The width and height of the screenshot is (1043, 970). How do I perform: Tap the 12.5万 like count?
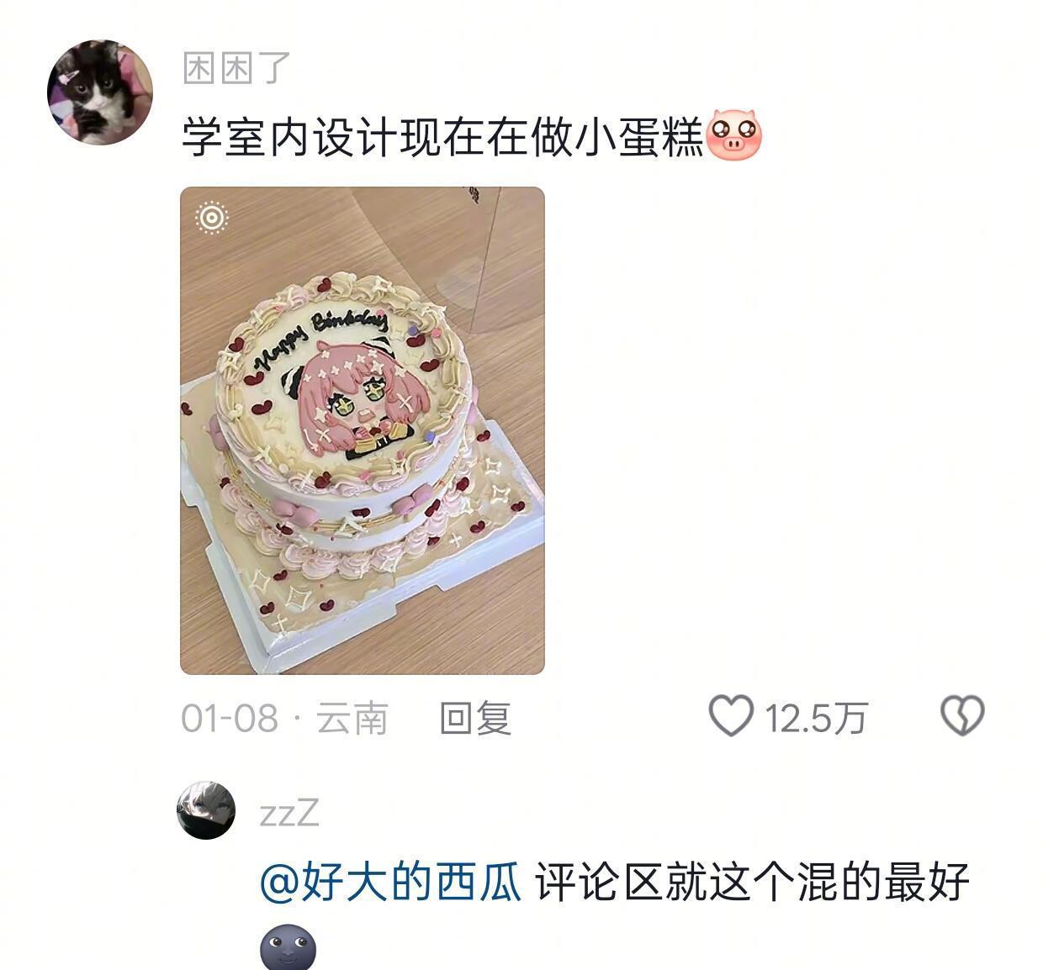[815, 719]
